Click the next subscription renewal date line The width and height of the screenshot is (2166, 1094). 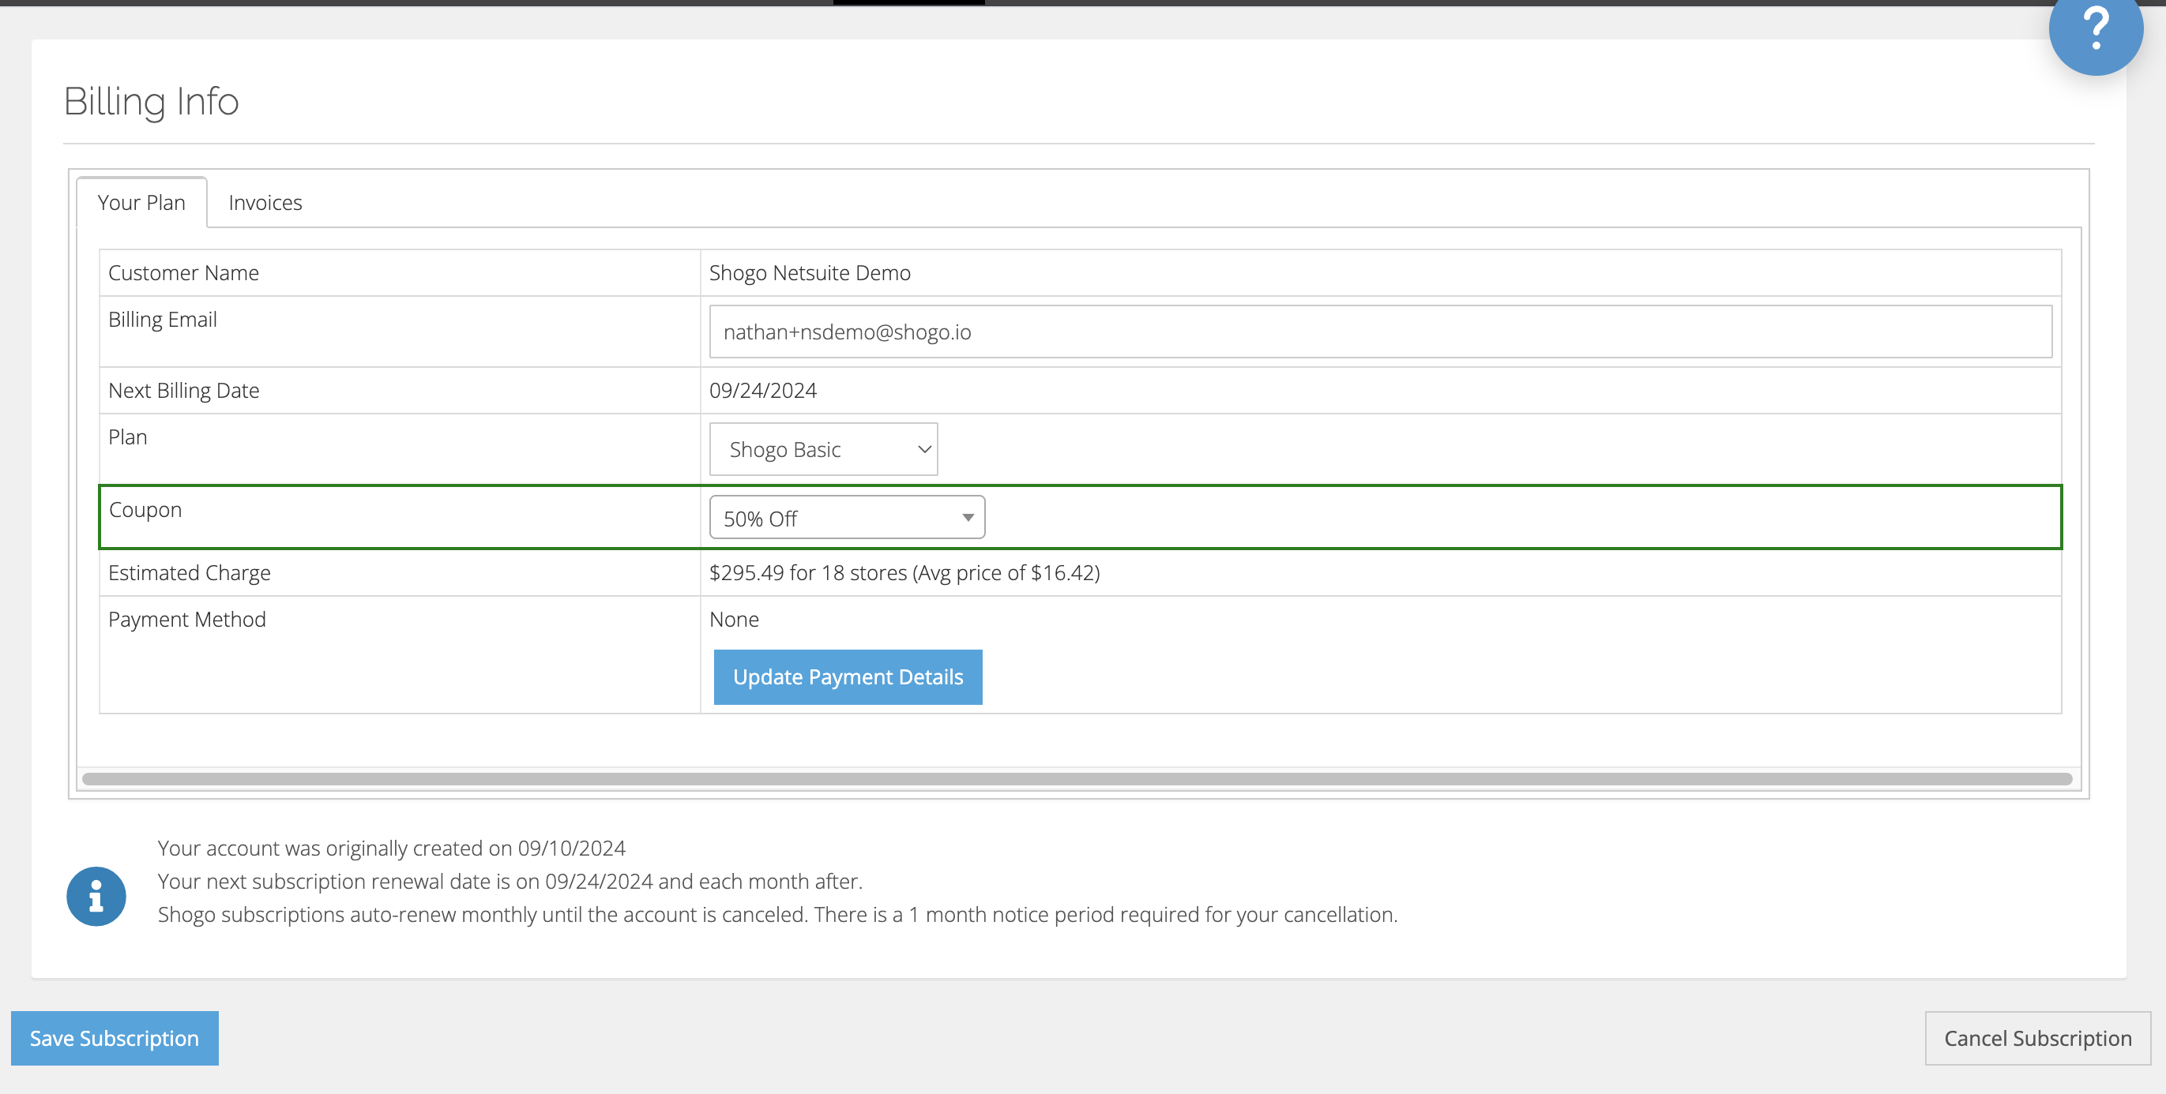pyautogui.click(x=510, y=882)
